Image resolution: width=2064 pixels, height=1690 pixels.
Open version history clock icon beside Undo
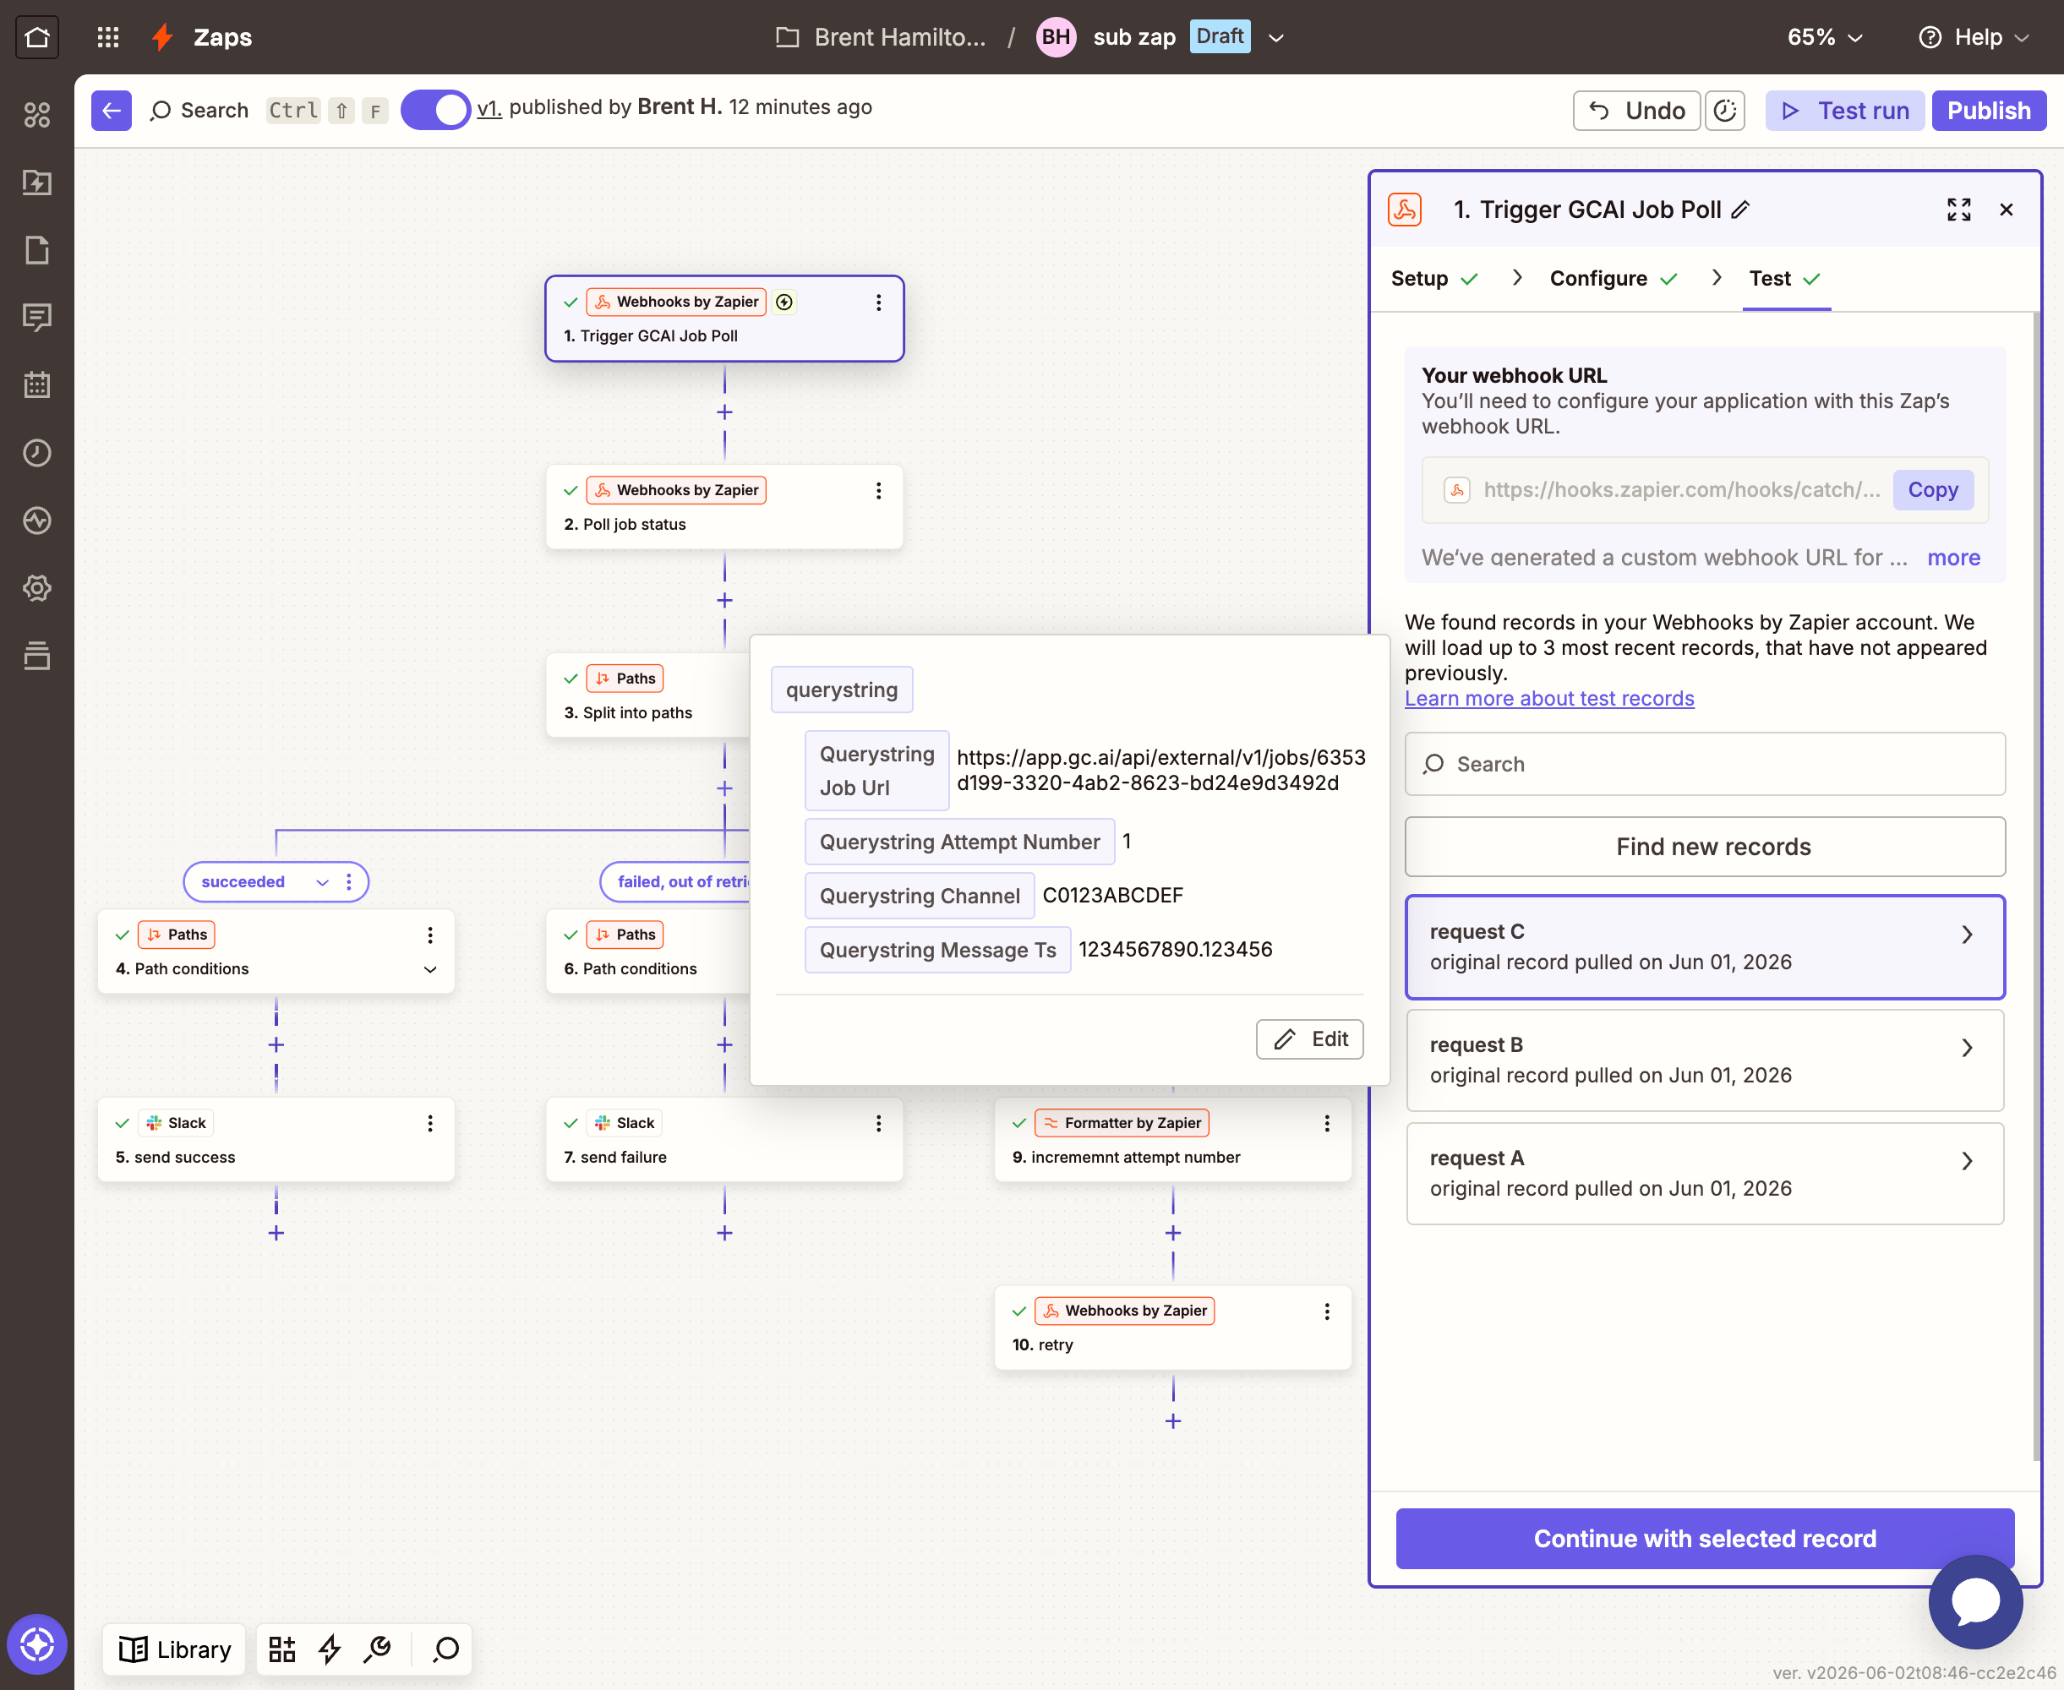(1724, 110)
